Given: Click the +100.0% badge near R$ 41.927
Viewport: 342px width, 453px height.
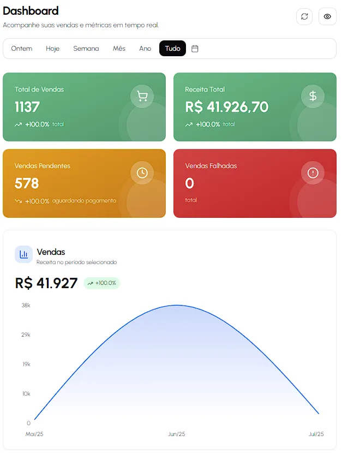Looking at the screenshot, I should pos(101,283).
